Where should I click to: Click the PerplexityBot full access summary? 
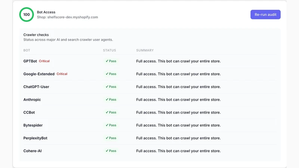tap(179, 138)
